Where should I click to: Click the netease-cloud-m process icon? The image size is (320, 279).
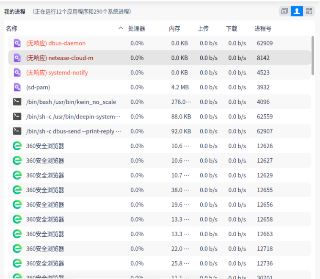pos(17,58)
